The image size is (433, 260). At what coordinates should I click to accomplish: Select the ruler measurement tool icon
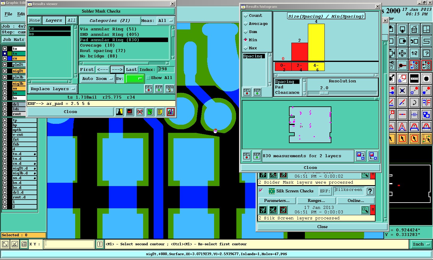[414, 78]
